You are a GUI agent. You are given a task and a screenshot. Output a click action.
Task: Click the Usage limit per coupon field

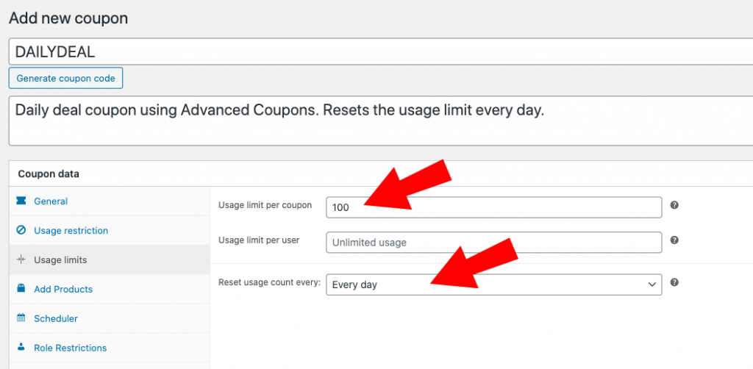(x=493, y=207)
